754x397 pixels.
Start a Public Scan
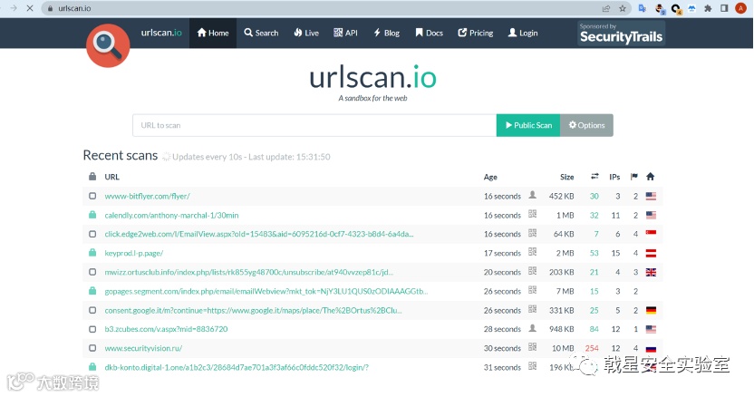click(x=528, y=125)
